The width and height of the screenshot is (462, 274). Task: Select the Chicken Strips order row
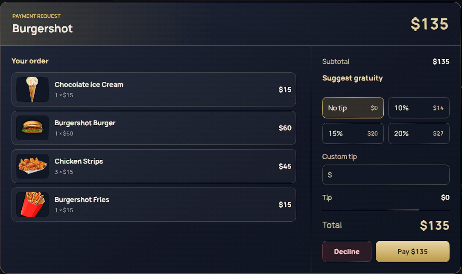pos(154,166)
